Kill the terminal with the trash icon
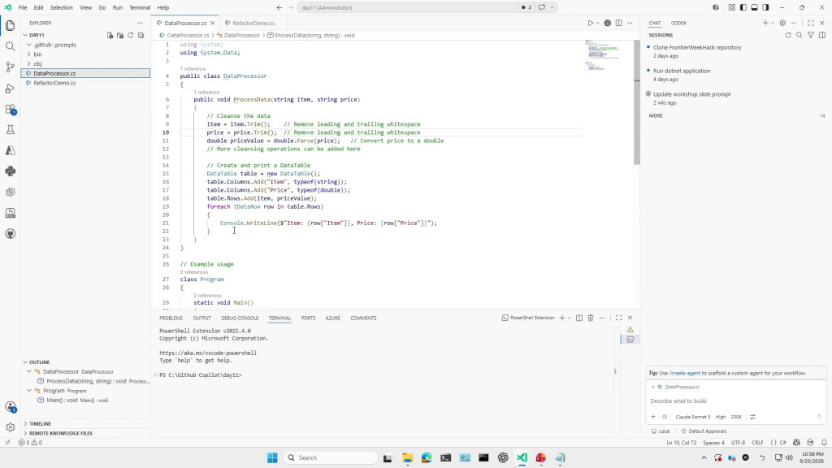This screenshot has height=468, width=832. [x=591, y=318]
